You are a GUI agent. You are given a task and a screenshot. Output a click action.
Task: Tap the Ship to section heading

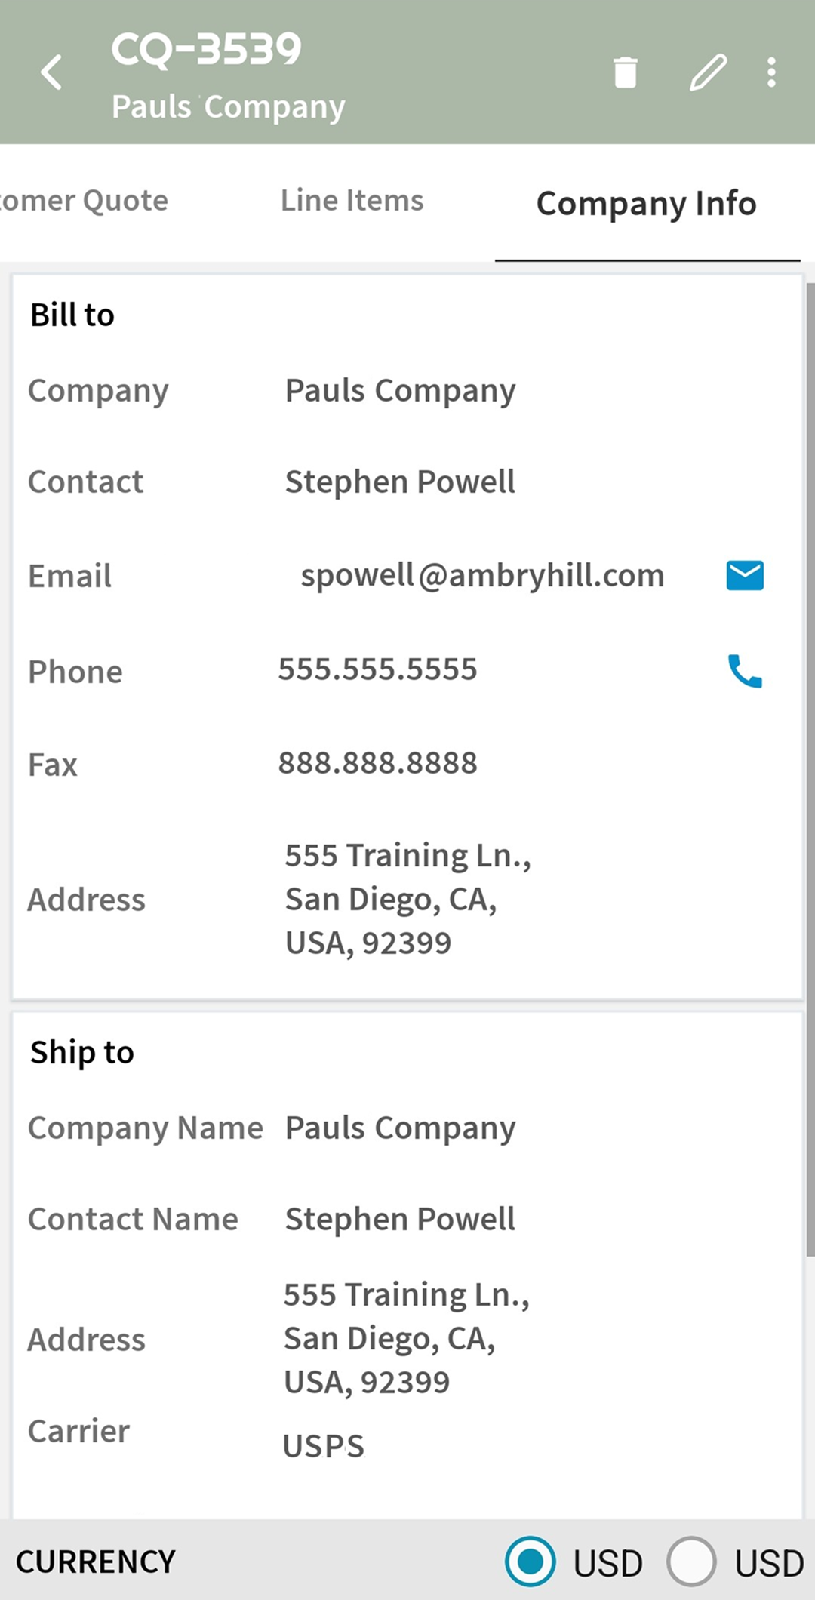pos(82,1052)
